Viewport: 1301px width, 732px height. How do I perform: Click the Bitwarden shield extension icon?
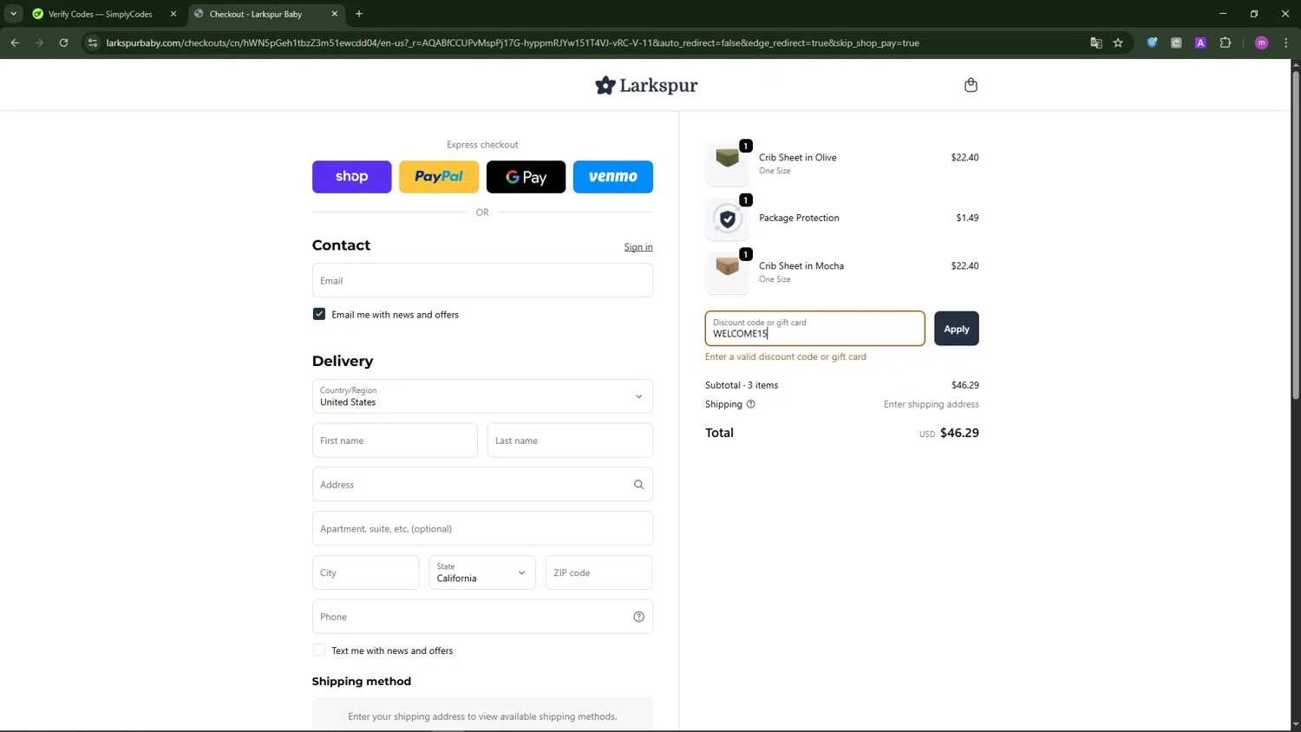pos(1152,42)
